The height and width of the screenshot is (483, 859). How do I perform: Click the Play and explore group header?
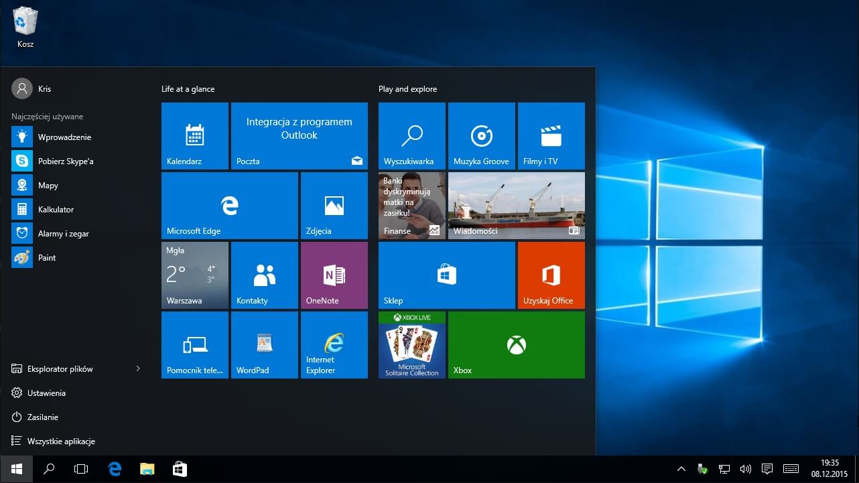(x=407, y=89)
